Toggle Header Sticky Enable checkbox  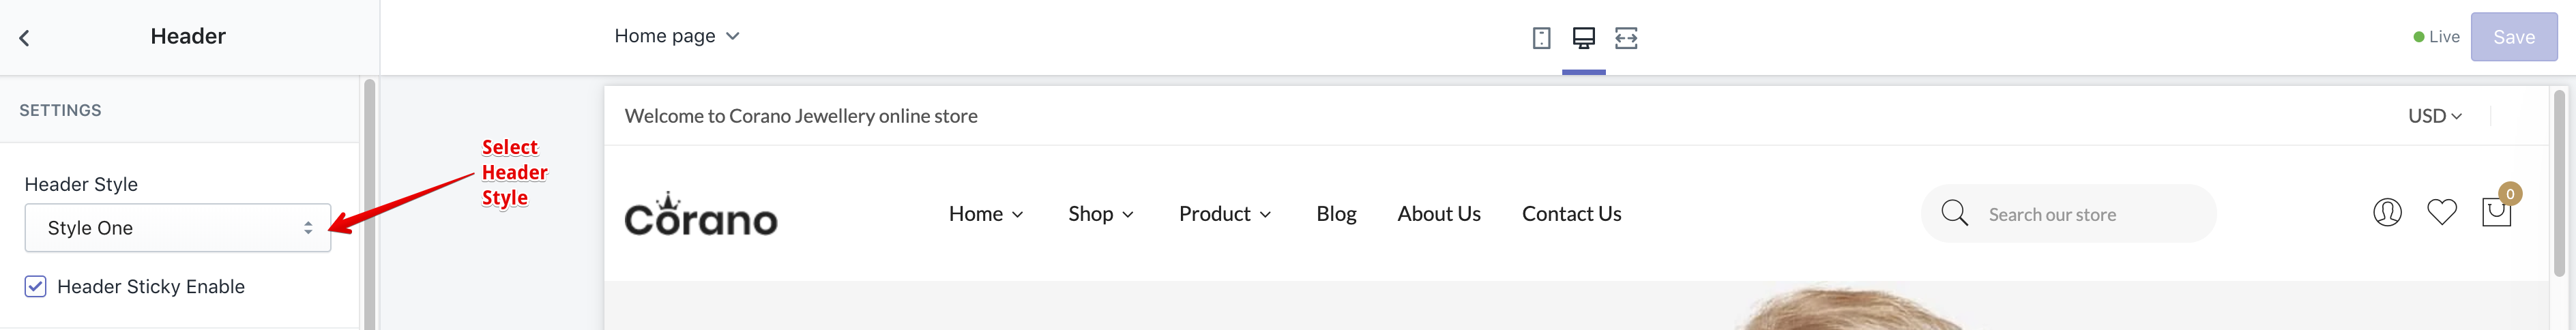36,287
